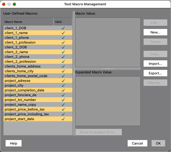Image resolution: width=171 pixels, height=152 pixels.
Task: Select the project_price_including_tax macro
Action: pyautogui.click(x=38, y=114)
